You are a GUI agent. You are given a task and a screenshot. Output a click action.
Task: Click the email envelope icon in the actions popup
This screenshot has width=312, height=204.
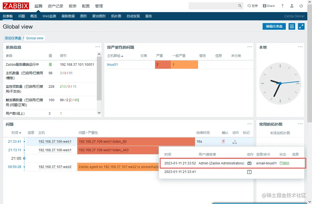coord(249,163)
